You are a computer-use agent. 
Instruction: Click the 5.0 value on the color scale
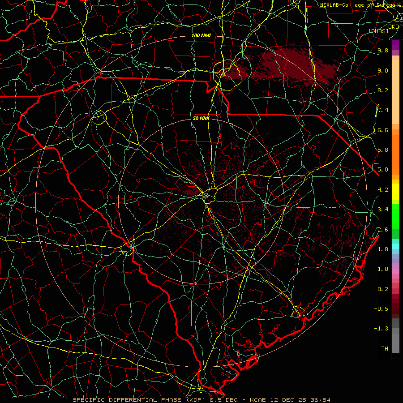coord(383,170)
